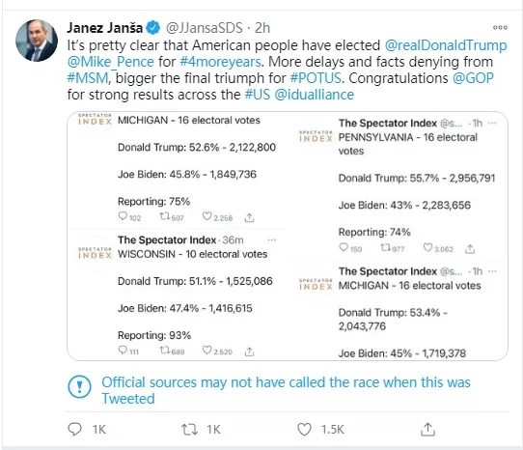Open the #US hashtag
Screen dimensions: 523x450
point(258,95)
